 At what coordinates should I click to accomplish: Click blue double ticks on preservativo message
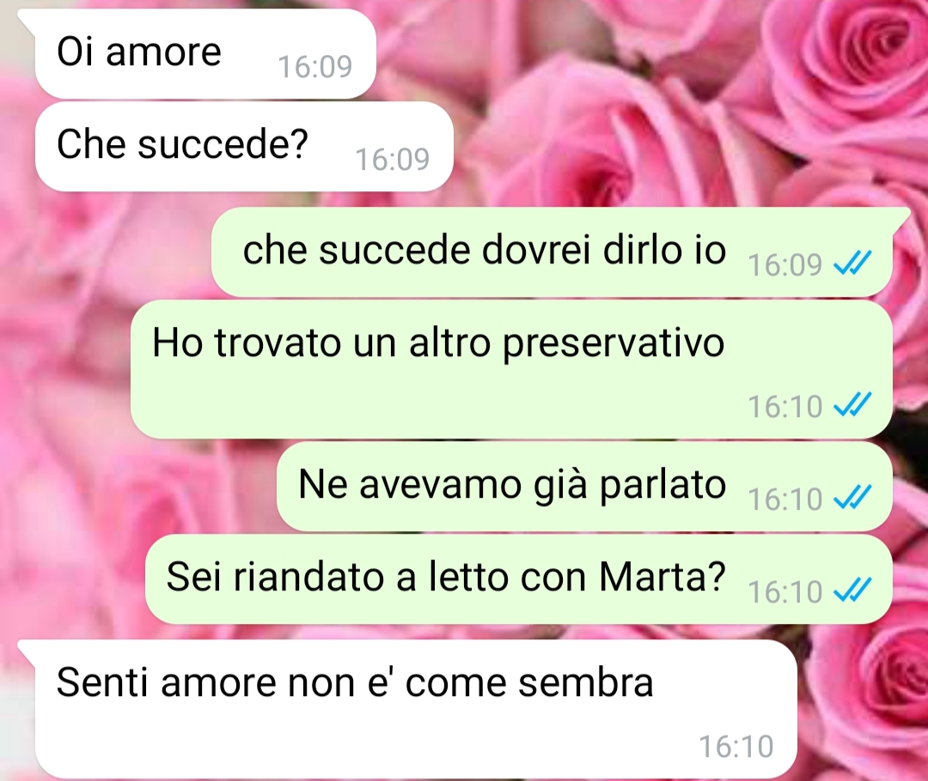coord(852,405)
